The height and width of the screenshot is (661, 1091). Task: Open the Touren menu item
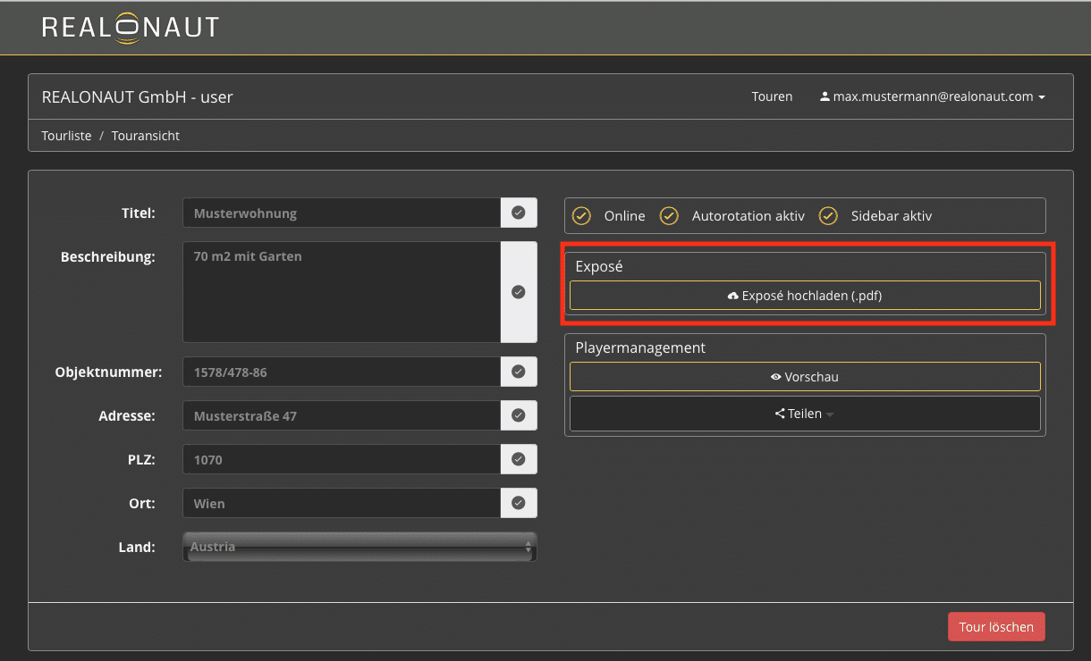click(x=772, y=96)
